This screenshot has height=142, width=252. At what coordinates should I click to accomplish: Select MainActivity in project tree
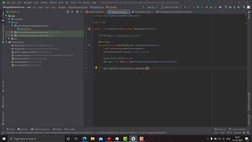point(24,29)
